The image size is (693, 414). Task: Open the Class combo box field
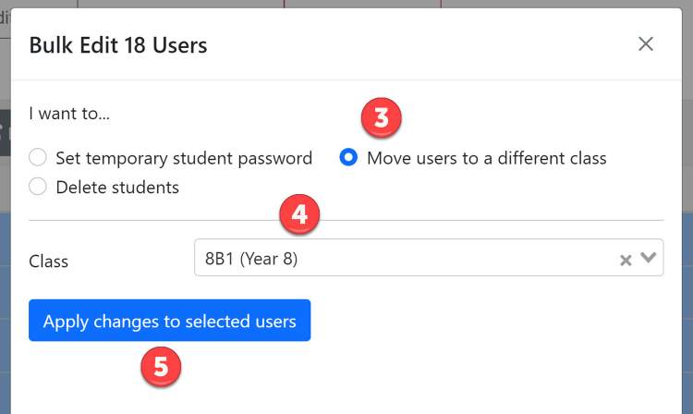[429, 258]
